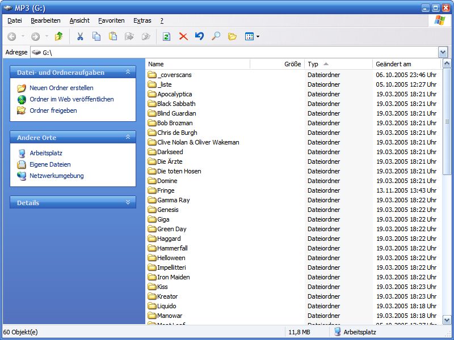Viewport: 454px width, 340px height.
Task: Sort by Geändert am column header
Action: click(407, 64)
